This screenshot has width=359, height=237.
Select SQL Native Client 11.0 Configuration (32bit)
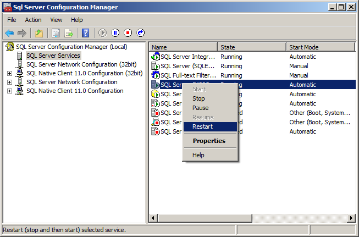(85, 73)
